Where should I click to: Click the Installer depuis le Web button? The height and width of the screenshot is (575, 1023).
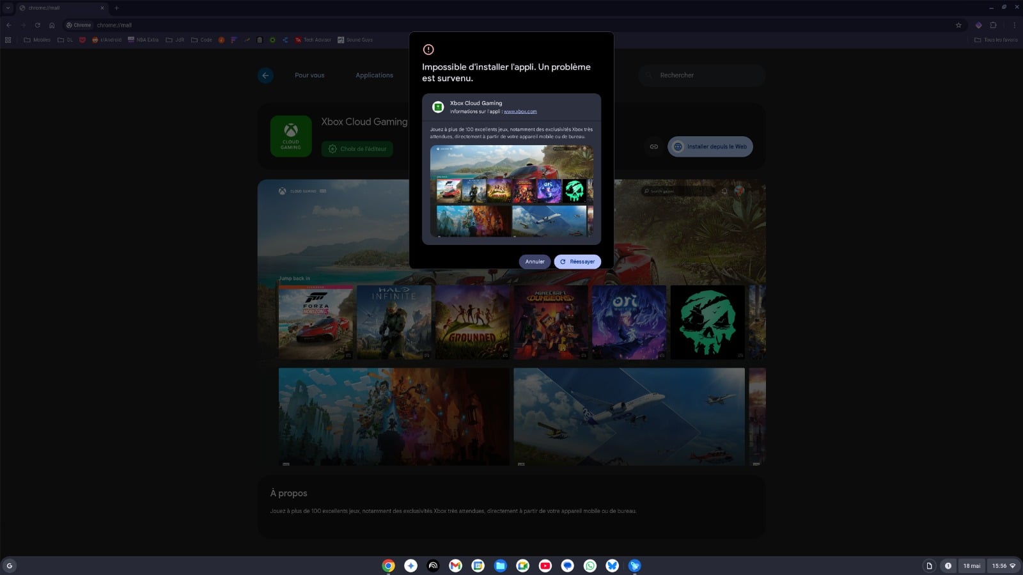click(x=710, y=146)
